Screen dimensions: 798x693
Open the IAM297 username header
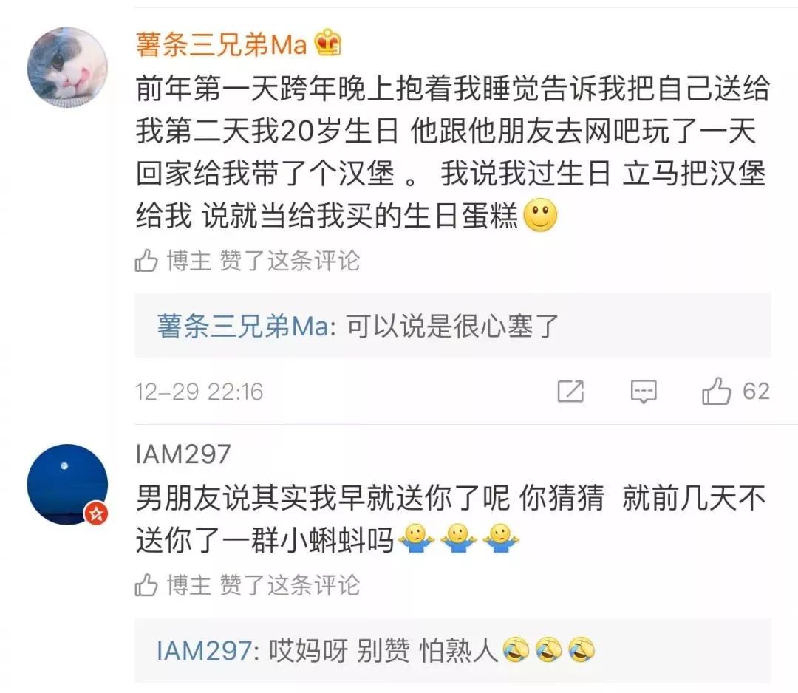click(183, 454)
